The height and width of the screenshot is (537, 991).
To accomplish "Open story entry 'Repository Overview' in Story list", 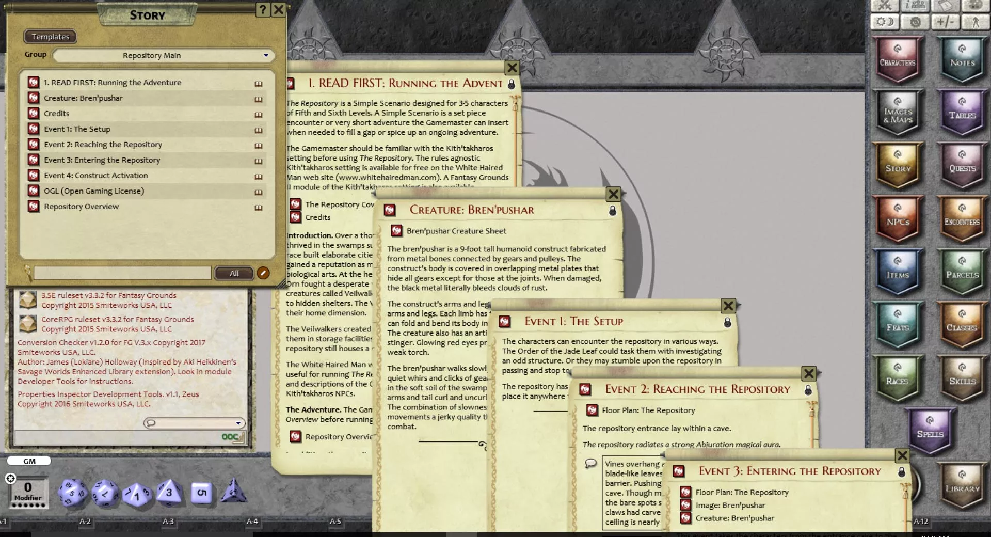I will point(81,207).
